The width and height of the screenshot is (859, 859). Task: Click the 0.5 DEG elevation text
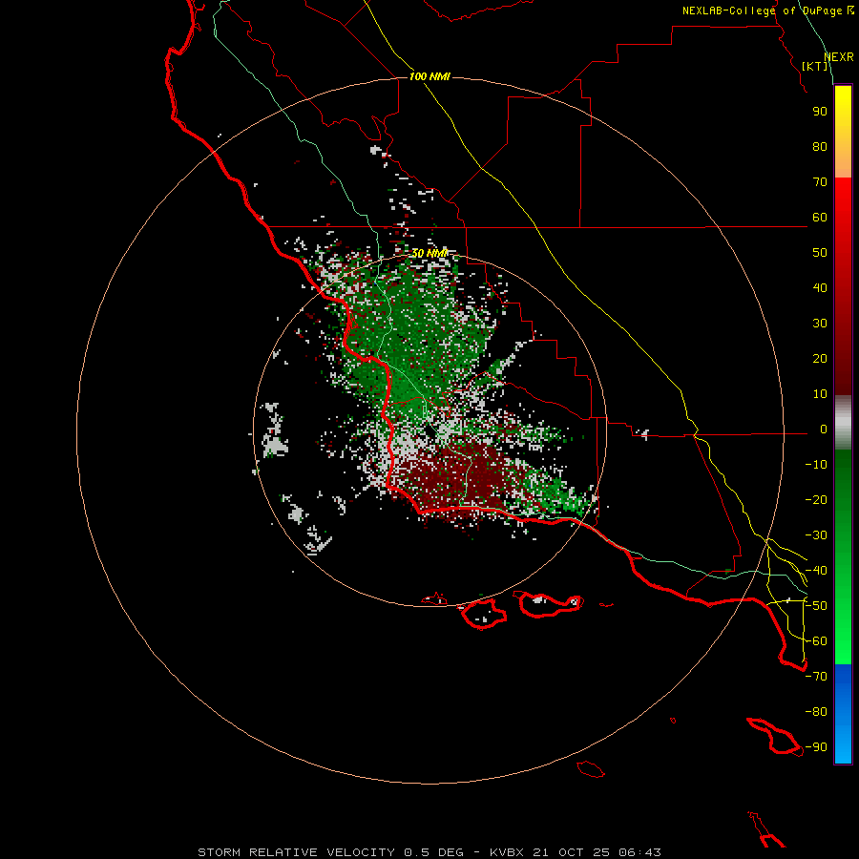pyautogui.click(x=434, y=852)
